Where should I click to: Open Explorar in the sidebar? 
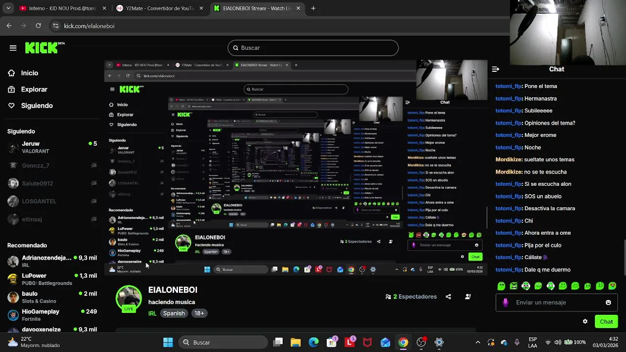34,89
